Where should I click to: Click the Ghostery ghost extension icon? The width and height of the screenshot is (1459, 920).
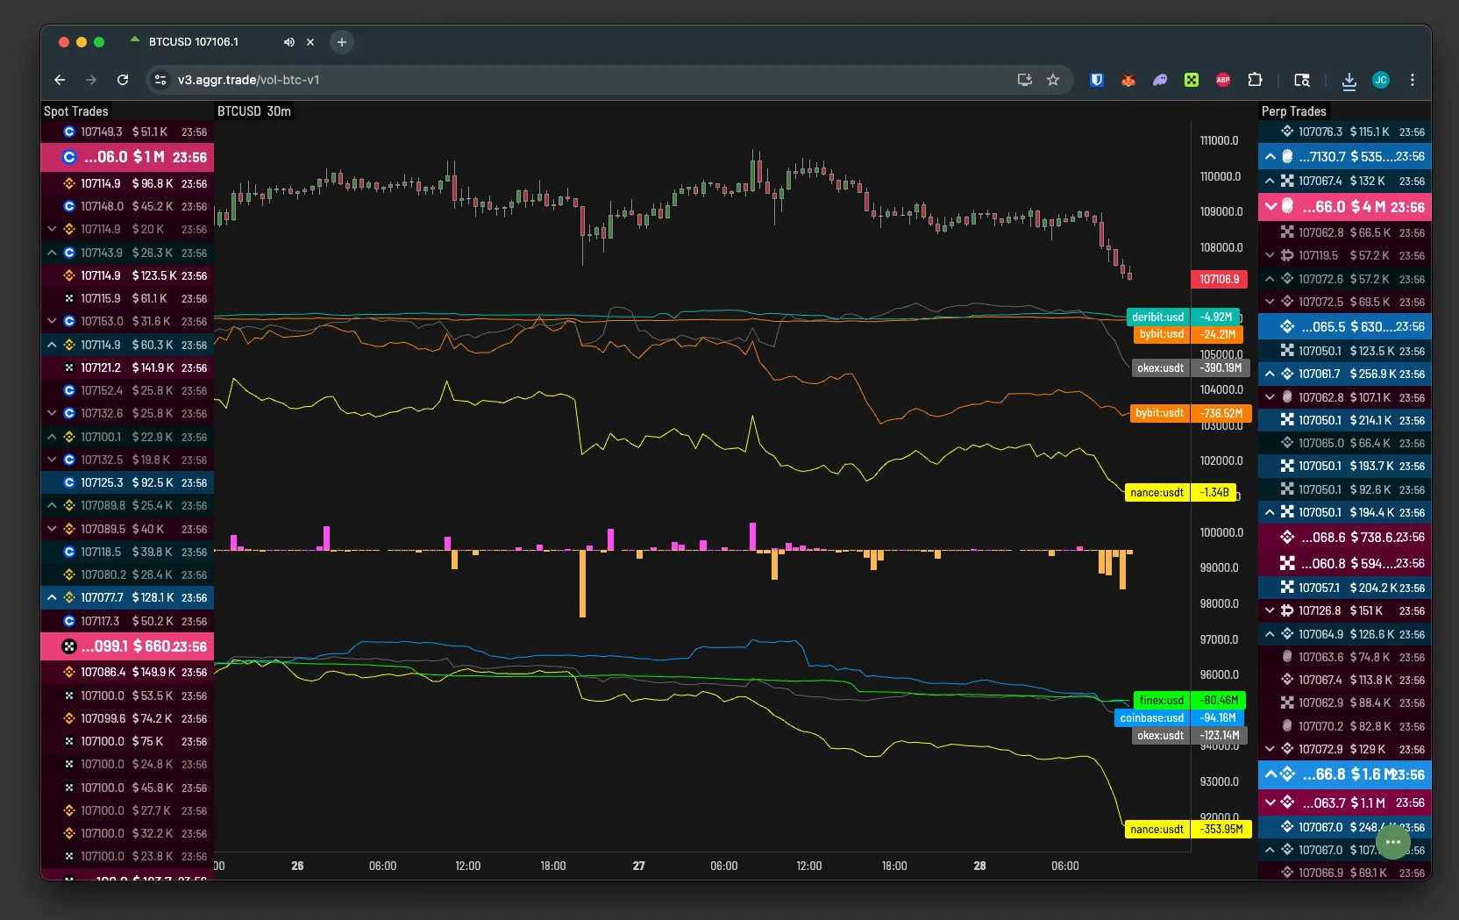click(x=1160, y=80)
